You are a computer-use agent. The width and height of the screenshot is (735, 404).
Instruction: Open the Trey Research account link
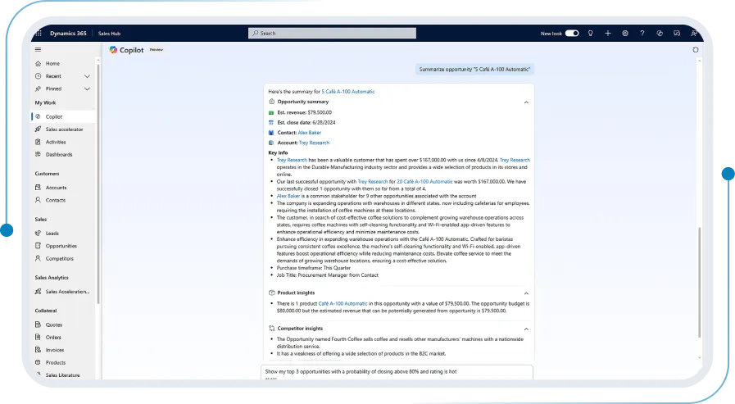click(314, 143)
